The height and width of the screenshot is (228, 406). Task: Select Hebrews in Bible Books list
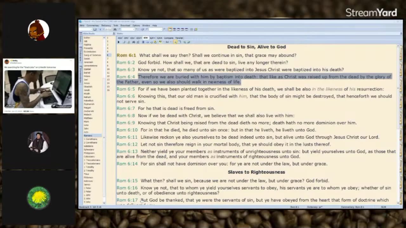[x=88, y=181]
